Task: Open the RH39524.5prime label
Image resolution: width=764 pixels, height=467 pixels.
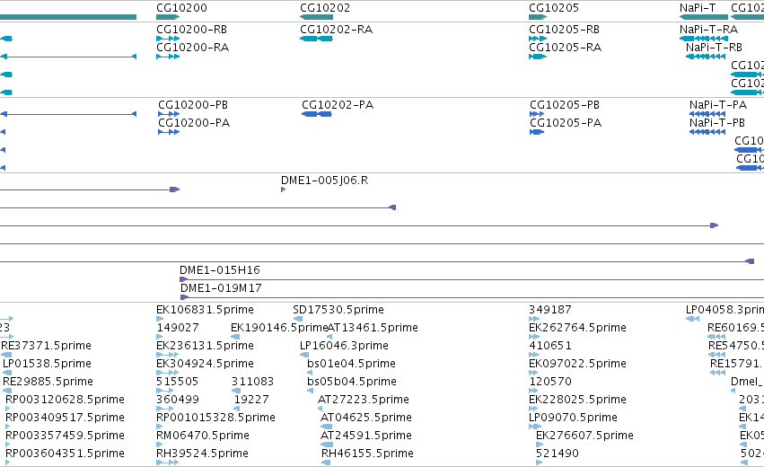Action: (x=202, y=454)
